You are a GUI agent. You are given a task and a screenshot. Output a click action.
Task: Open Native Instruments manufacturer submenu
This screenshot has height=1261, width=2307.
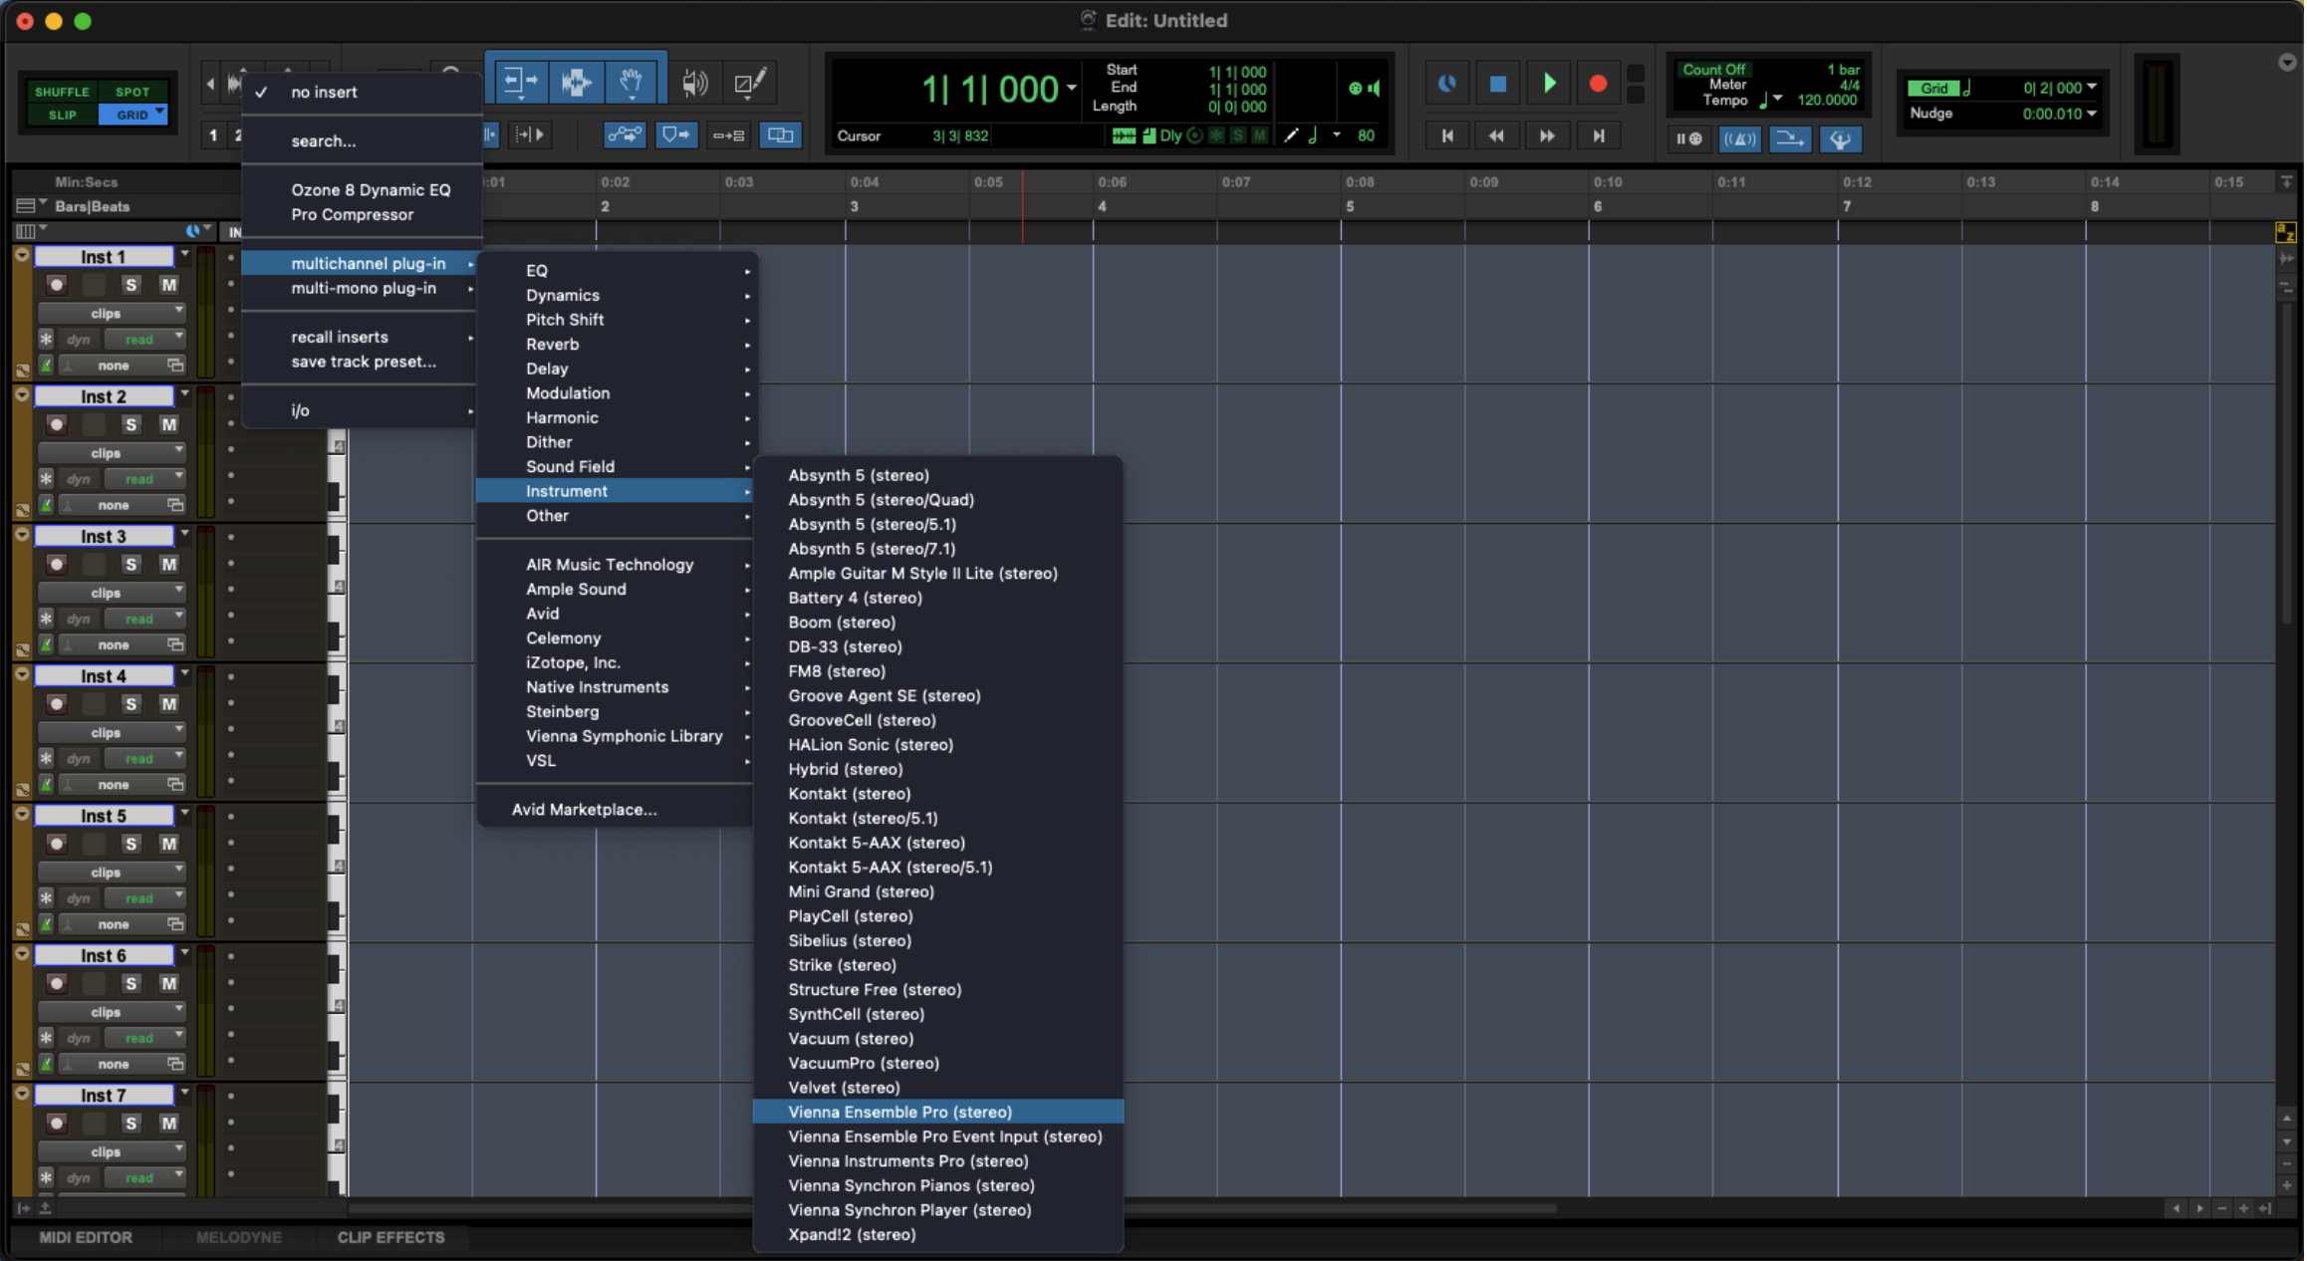point(616,687)
